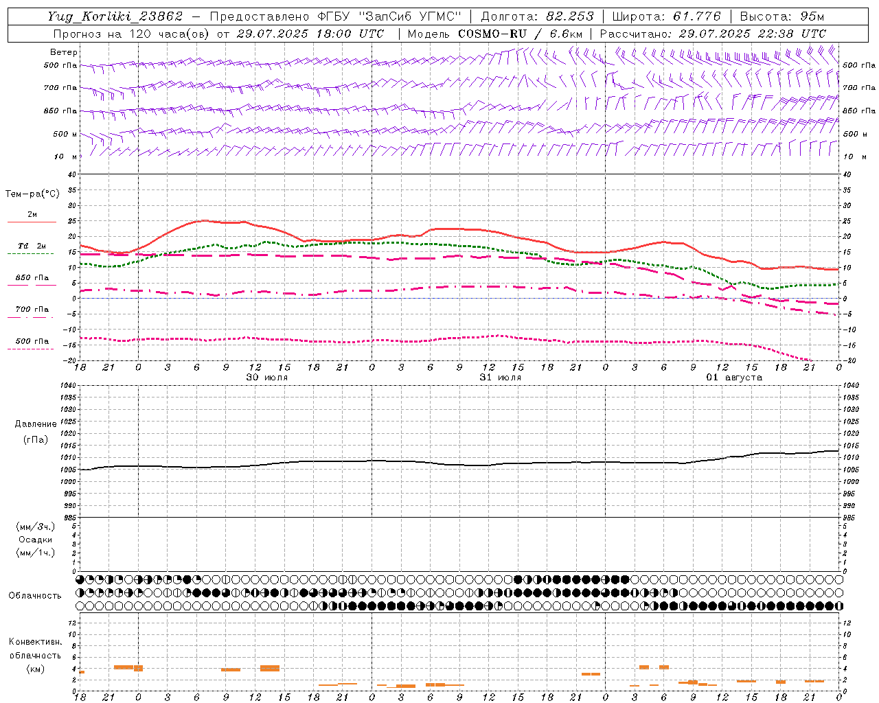The height and width of the screenshot is (703, 879).
Task: Click the left '700 гПа' wind level label
Action: (x=60, y=88)
